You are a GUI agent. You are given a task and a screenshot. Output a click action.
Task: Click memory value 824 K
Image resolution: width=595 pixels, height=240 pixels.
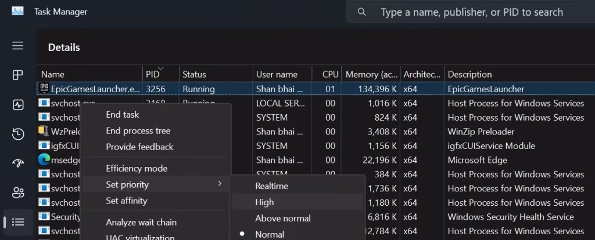(386, 118)
